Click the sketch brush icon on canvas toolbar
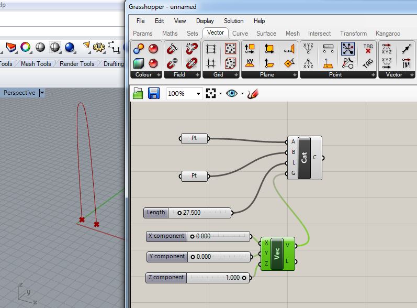Viewport: 417px width, 308px height. pos(253,93)
